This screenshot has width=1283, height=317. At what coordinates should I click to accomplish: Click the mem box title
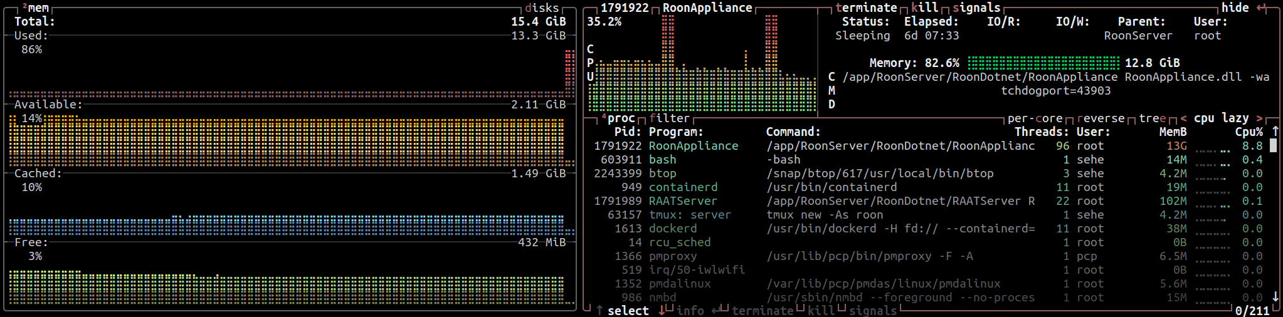click(x=35, y=8)
